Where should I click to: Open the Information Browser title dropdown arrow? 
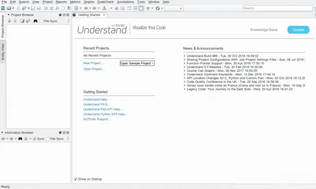click(2, 133)
